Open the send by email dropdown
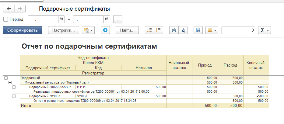284x124 pixels. coord(212,30)
